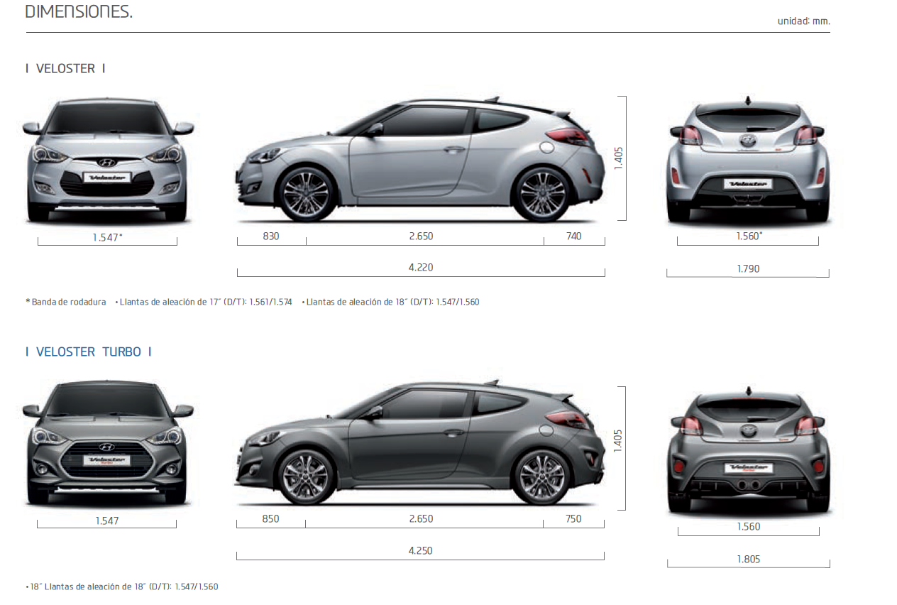897x605 pixels.
Task: Click the 1.805 Turbo rear width dimension
Action: click(747, 559)
